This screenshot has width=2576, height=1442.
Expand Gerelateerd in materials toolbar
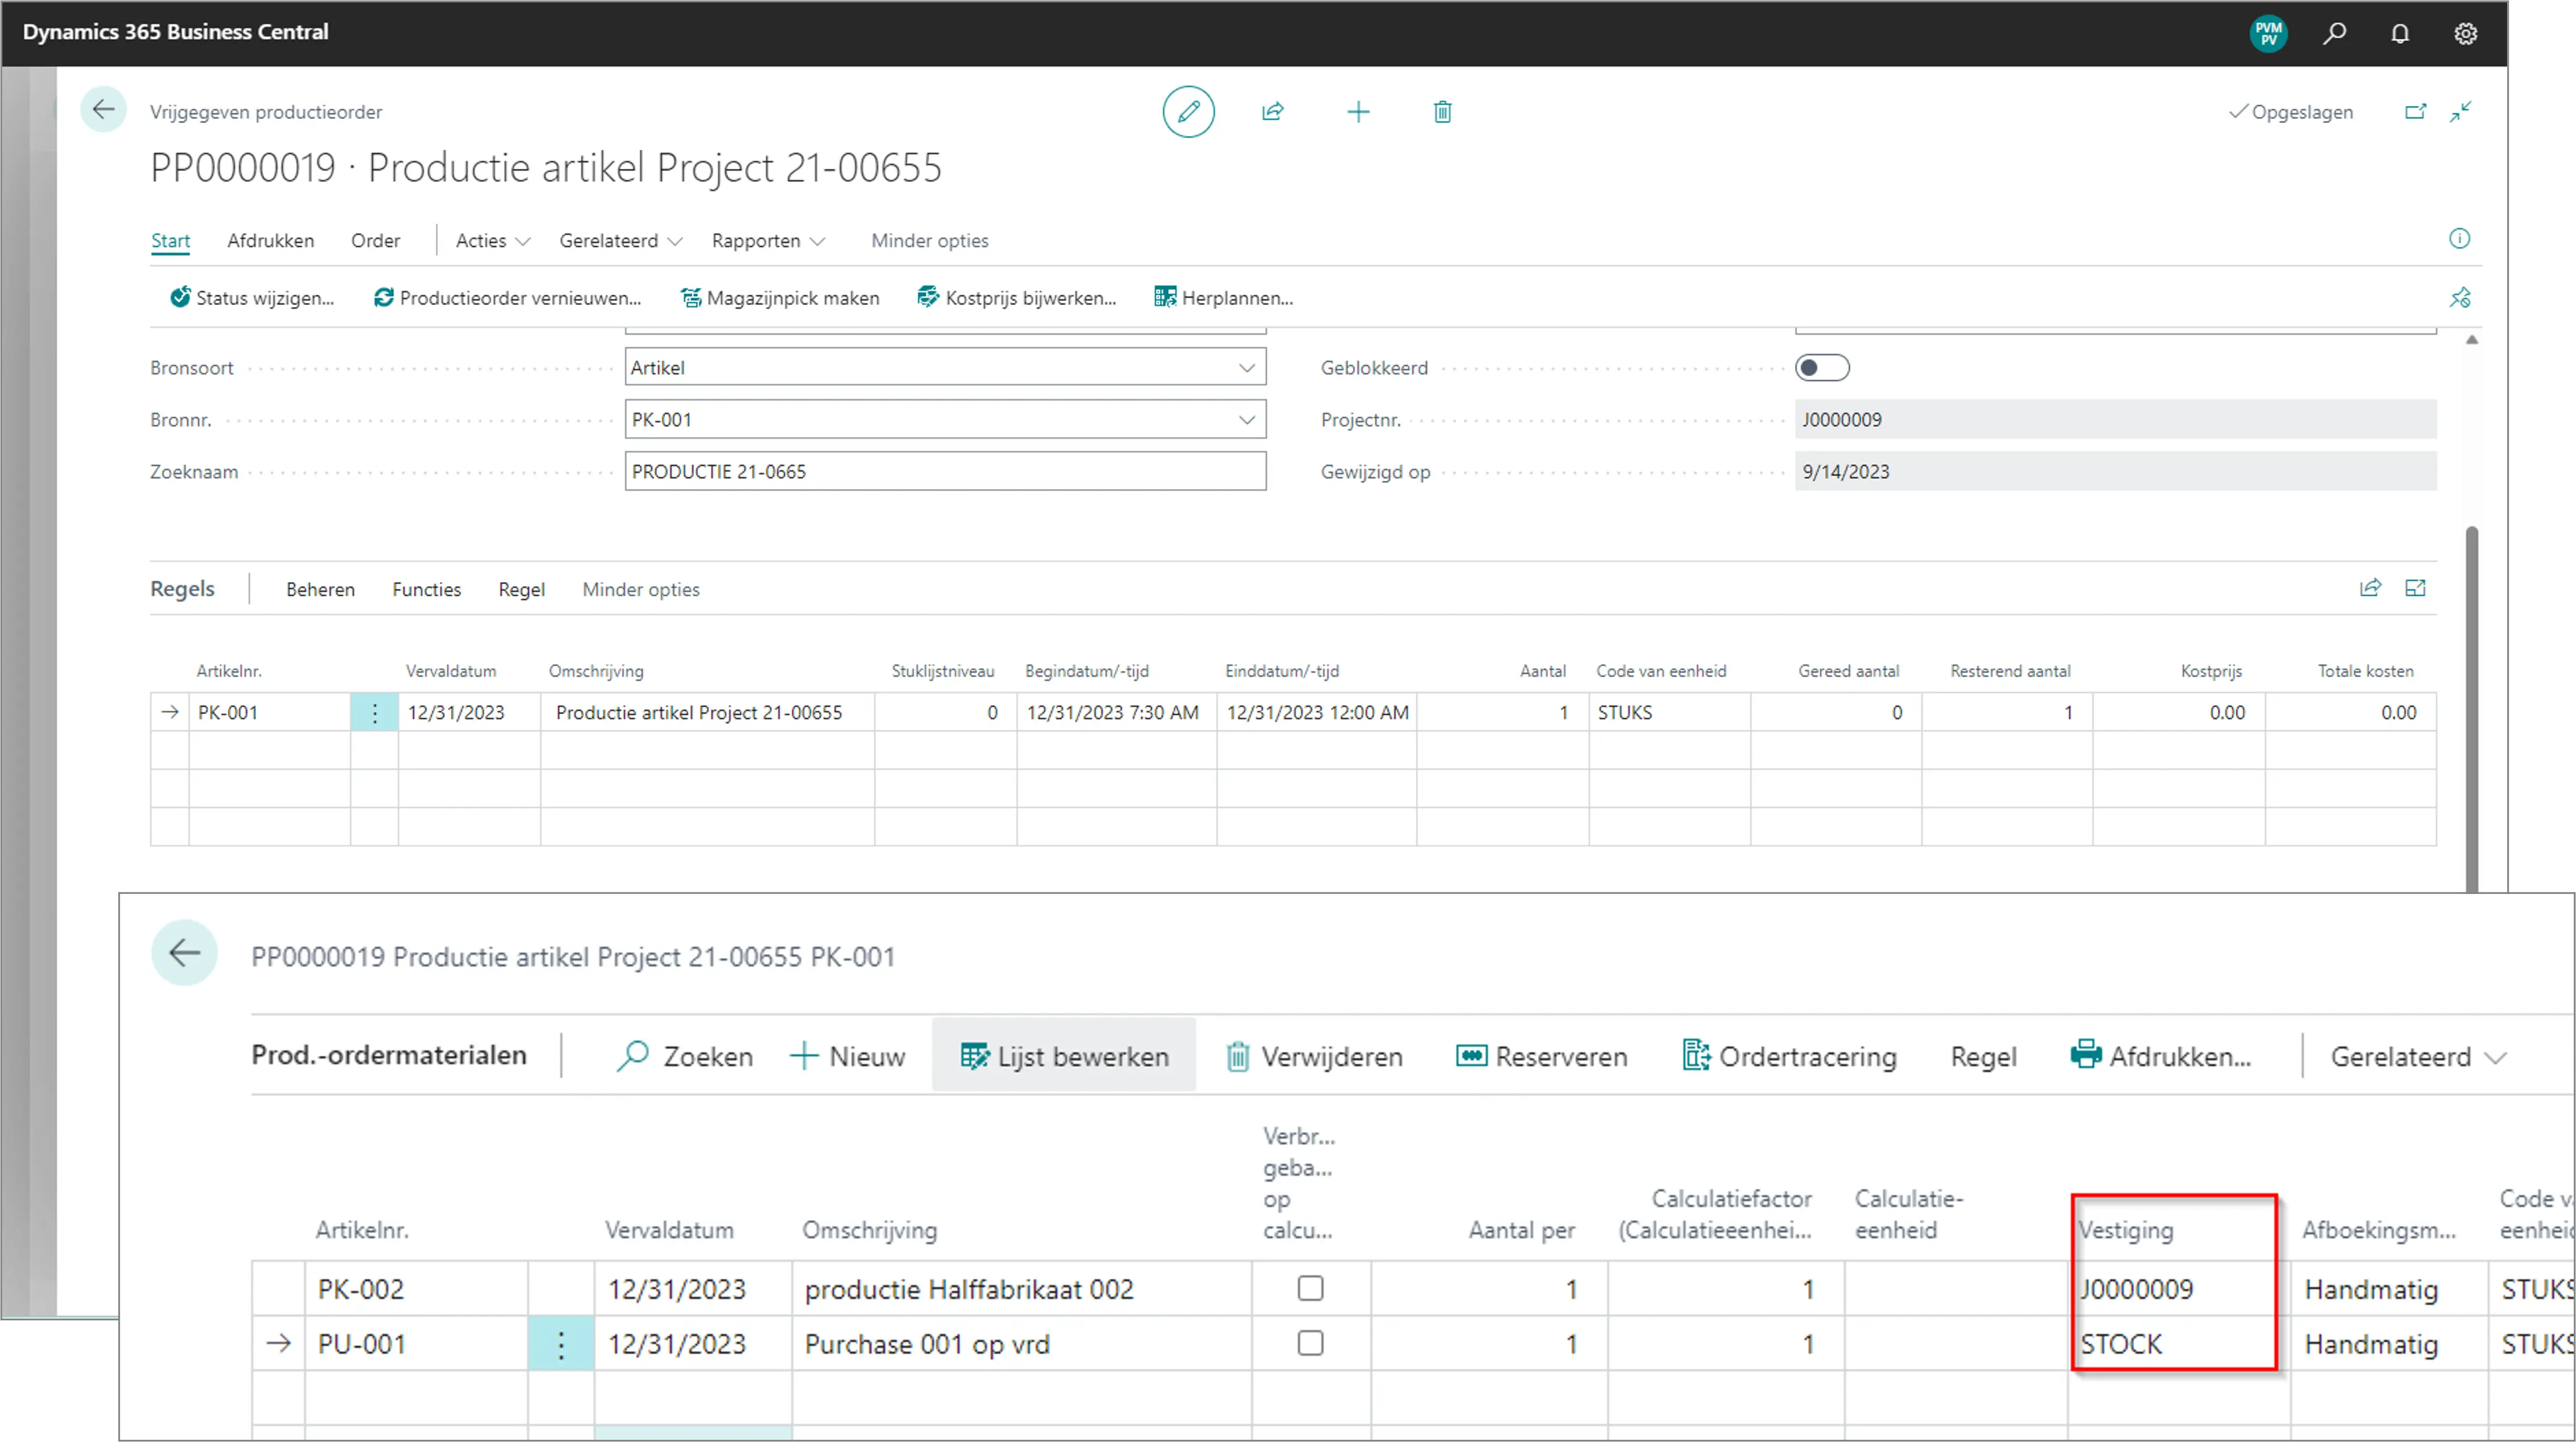pos(2418,1056)
